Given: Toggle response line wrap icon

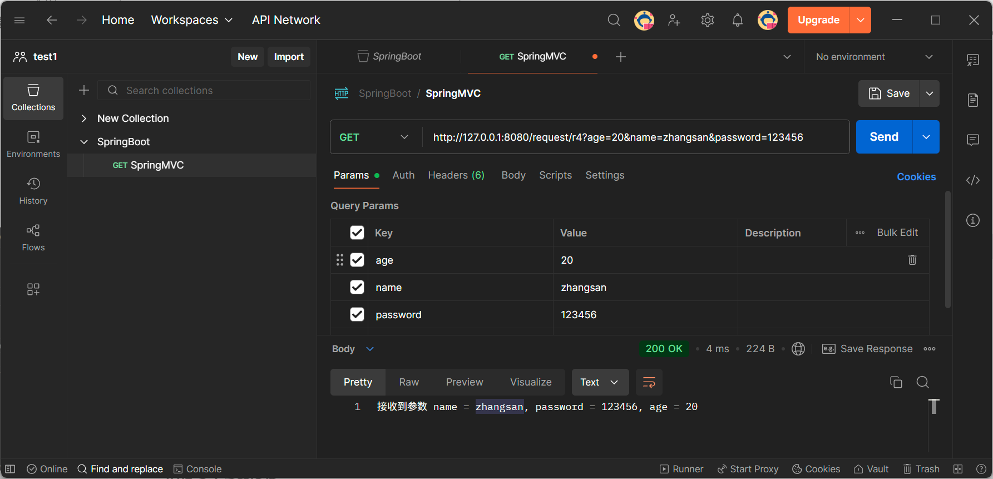Looking at the screenshot, I should (649, 382).
